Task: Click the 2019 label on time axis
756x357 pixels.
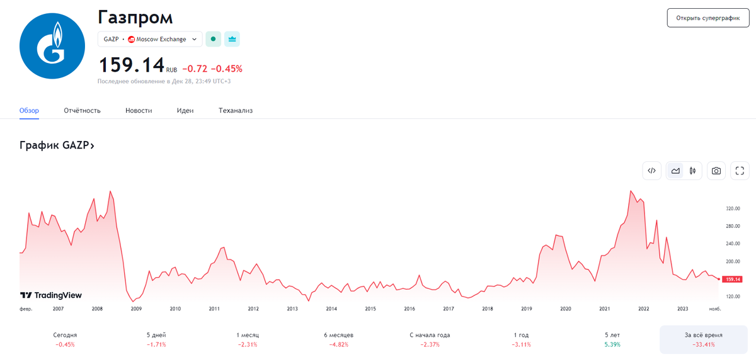Action: click(x=527, y=309)
